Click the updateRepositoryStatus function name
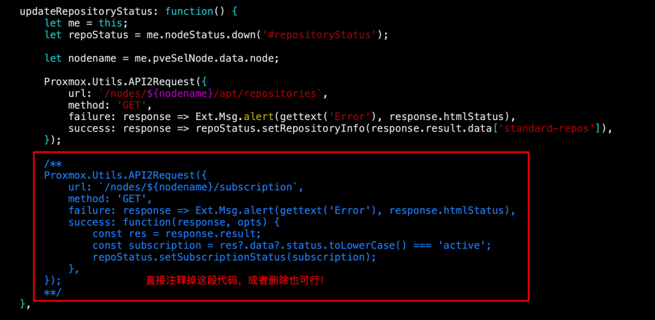 coord(86,11)
